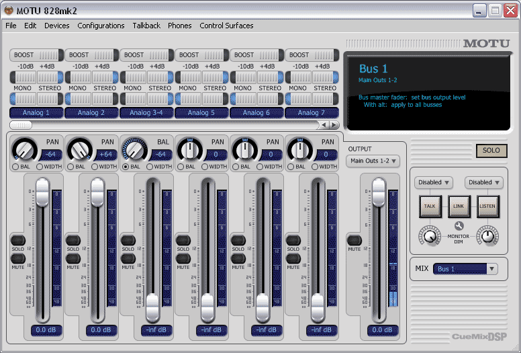This screenshot has height=353, width=521.
Task: Click the horizontal channel scrollbar thumb
Action: (21, 125)
